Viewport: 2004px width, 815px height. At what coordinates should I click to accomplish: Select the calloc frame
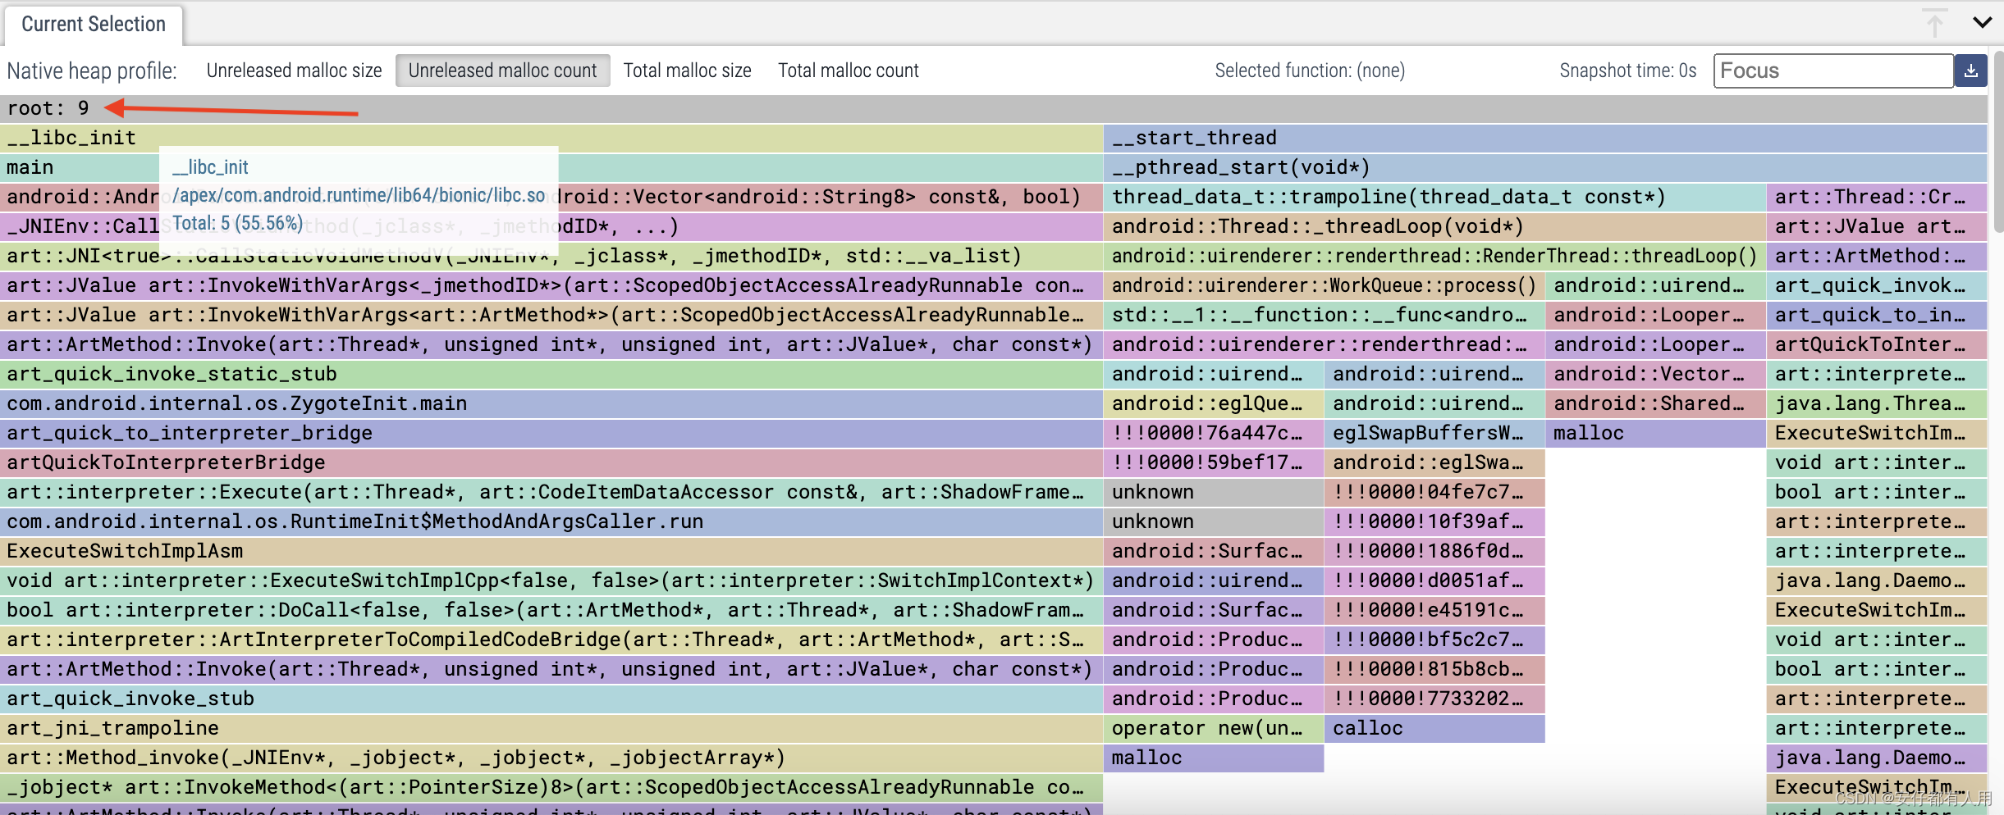1434,728
